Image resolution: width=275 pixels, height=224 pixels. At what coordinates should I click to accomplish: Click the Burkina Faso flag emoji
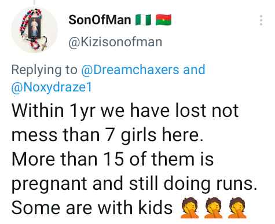163,20
